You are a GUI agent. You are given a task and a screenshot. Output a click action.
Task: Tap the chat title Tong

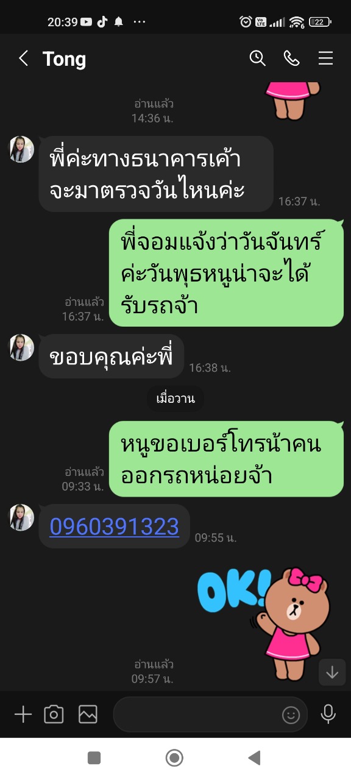pos(65,59)
